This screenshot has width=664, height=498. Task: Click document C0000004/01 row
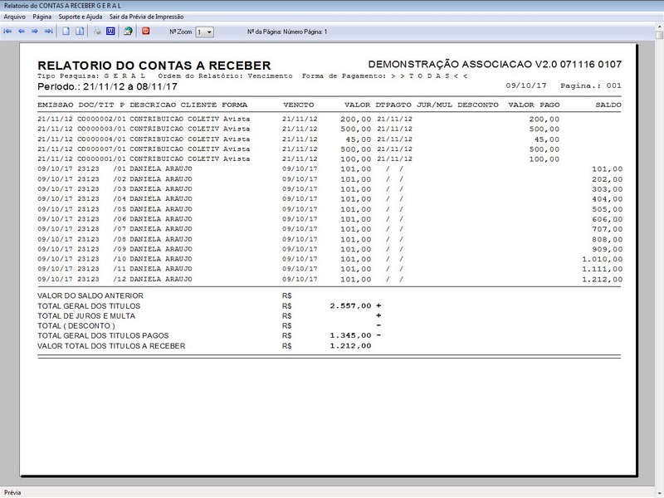tap(299, 139)
